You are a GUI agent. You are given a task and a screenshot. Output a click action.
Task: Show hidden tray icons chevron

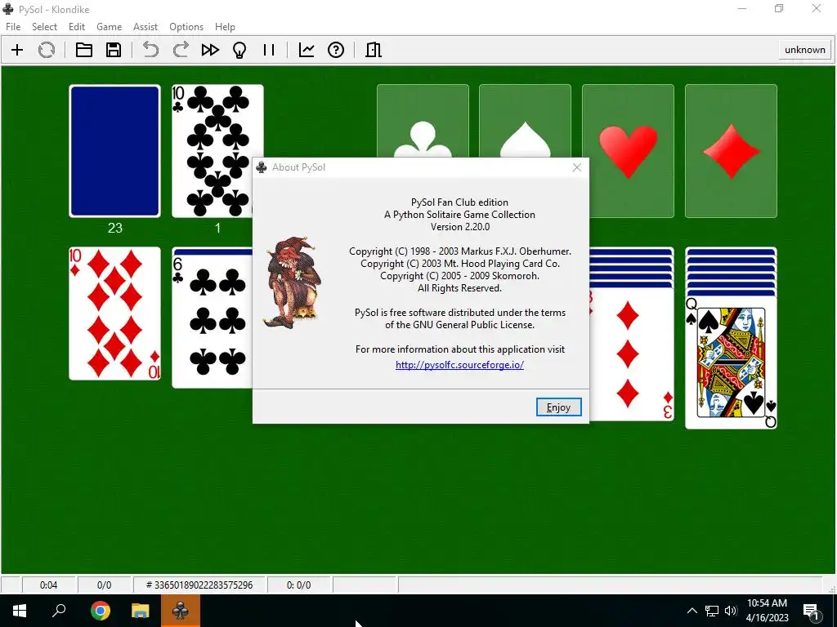692,611
